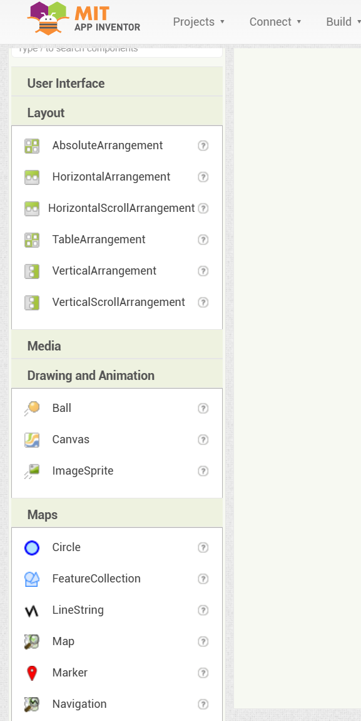This screenshot has width=361, height=721.
Task: Open the Build menu
Action: coord(343,21)
